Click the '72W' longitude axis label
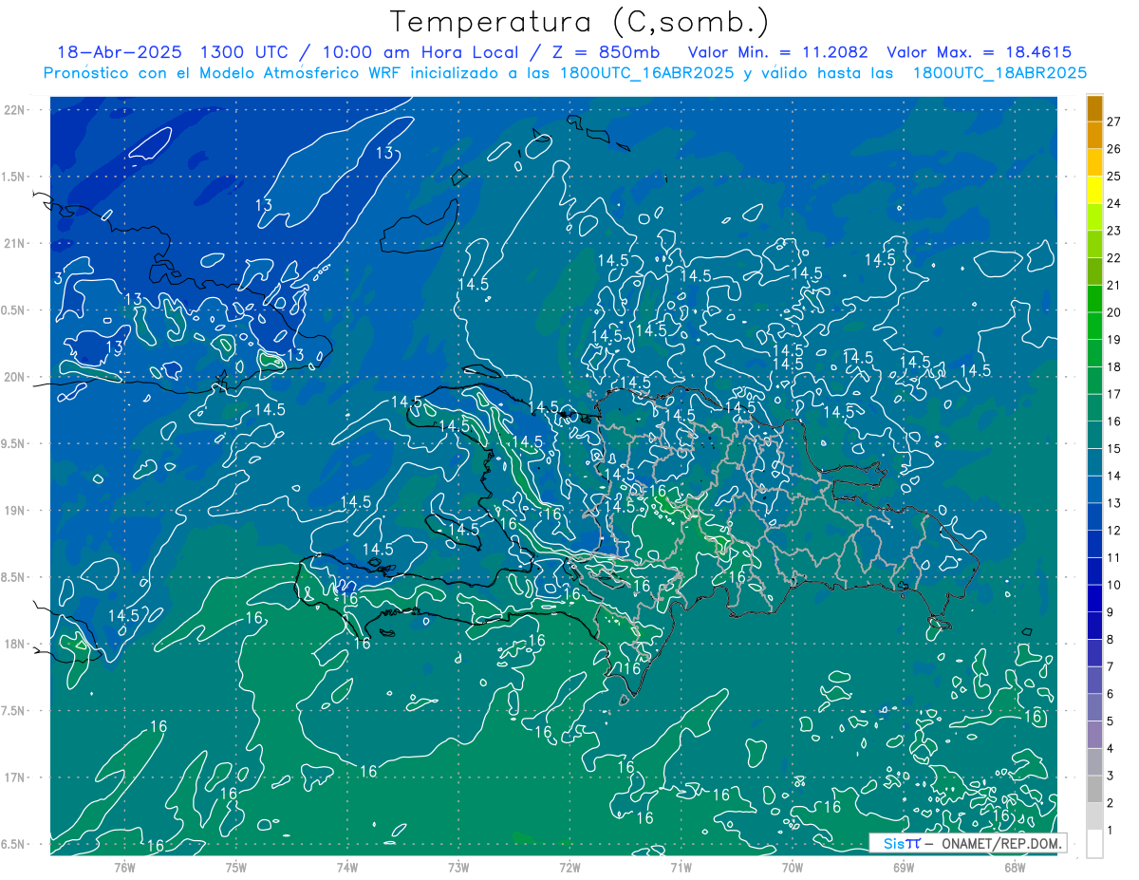Screen dimensions: 1139x880 569,867
